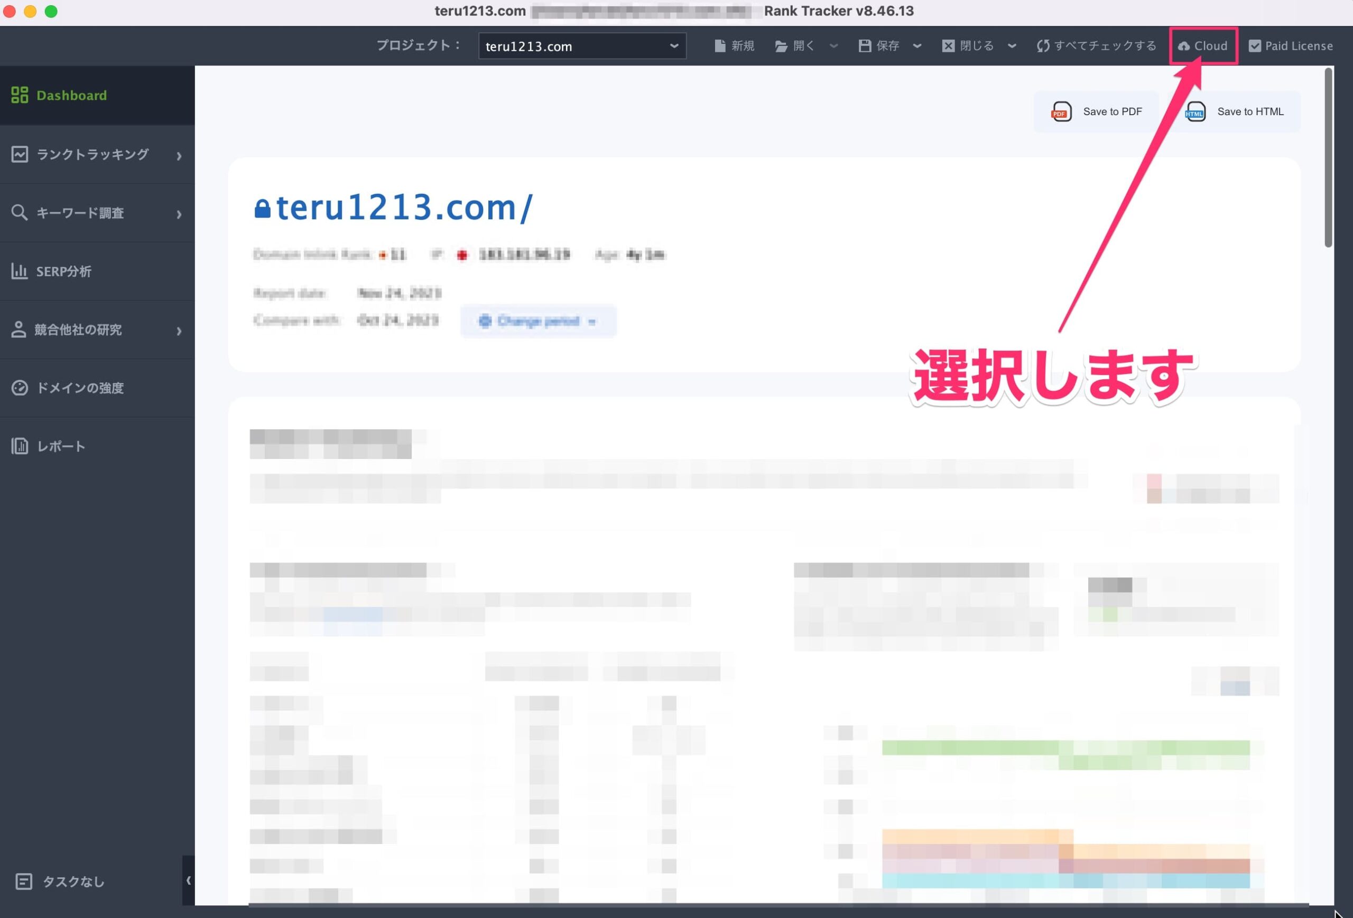Click the 新規 new project button

734,46
